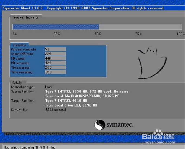Click the current file 2232 msscp.dll
The height and width of the screenshot is (149, 185).
[56, 110]
